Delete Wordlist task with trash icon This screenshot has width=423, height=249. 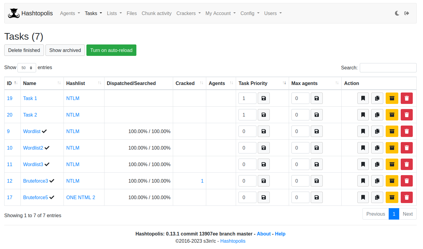pos(407,131)
